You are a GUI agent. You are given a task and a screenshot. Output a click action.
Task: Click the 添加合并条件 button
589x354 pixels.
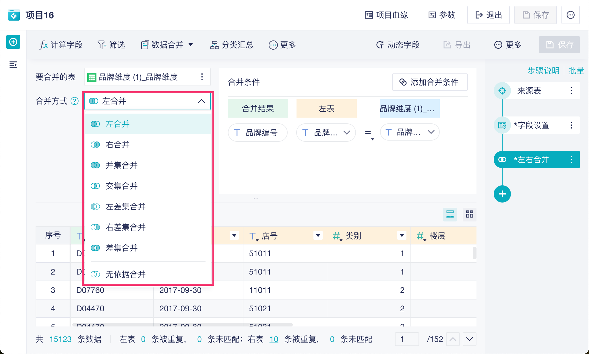[429, 82]
